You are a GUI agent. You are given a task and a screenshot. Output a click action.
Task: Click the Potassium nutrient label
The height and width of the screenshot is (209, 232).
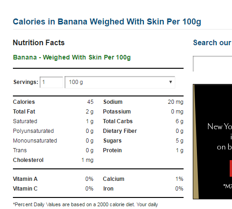point(117,112)
